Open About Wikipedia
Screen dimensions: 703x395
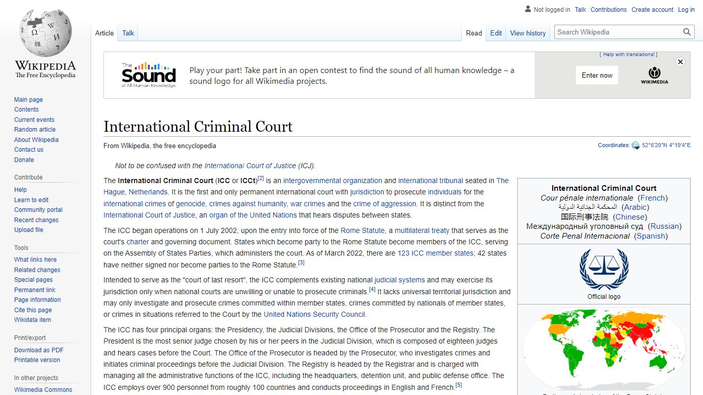click(36, 140)
